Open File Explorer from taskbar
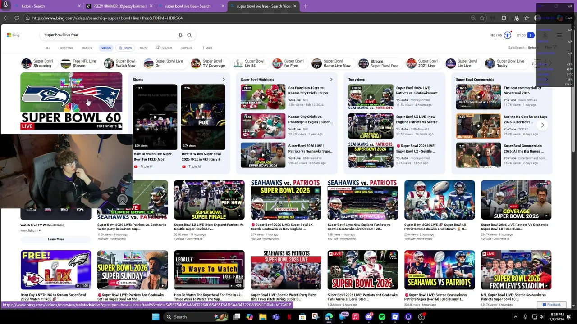 click(x=263, y=317)
